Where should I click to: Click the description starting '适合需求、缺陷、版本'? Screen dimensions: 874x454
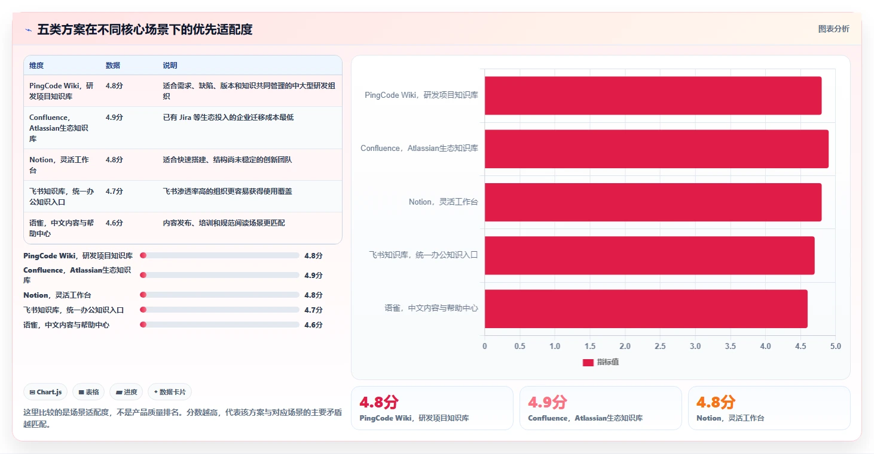click(x=249, y=91)
